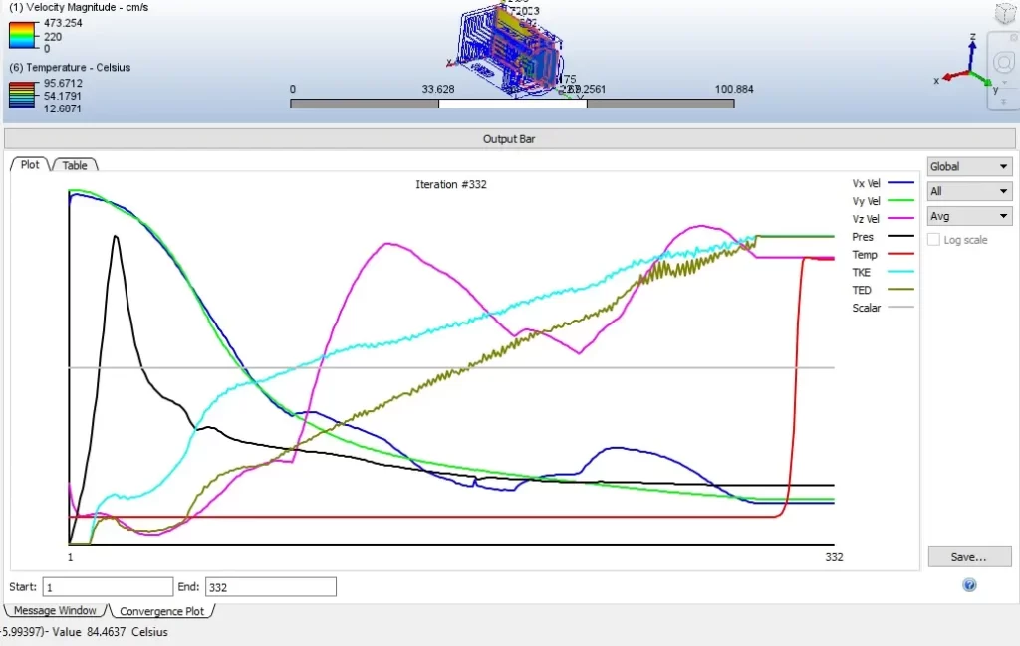1020x646 pixels.
Task: Switch to the Table tab
Action: click(x=75, y=165)
